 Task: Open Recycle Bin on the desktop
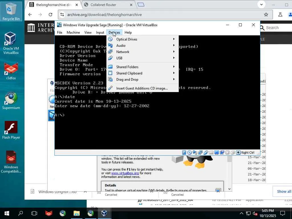(11, 11)
